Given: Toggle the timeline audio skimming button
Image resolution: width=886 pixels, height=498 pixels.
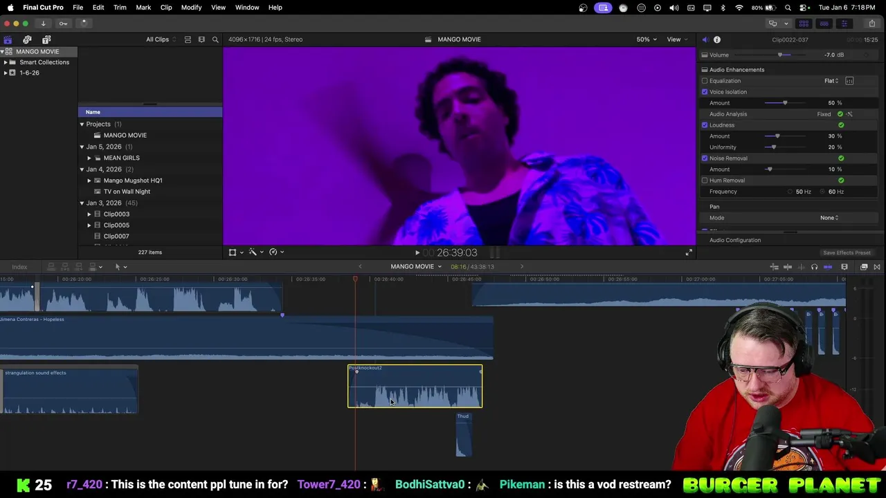Looking at the screenshot, I should [x=801, y=267].
